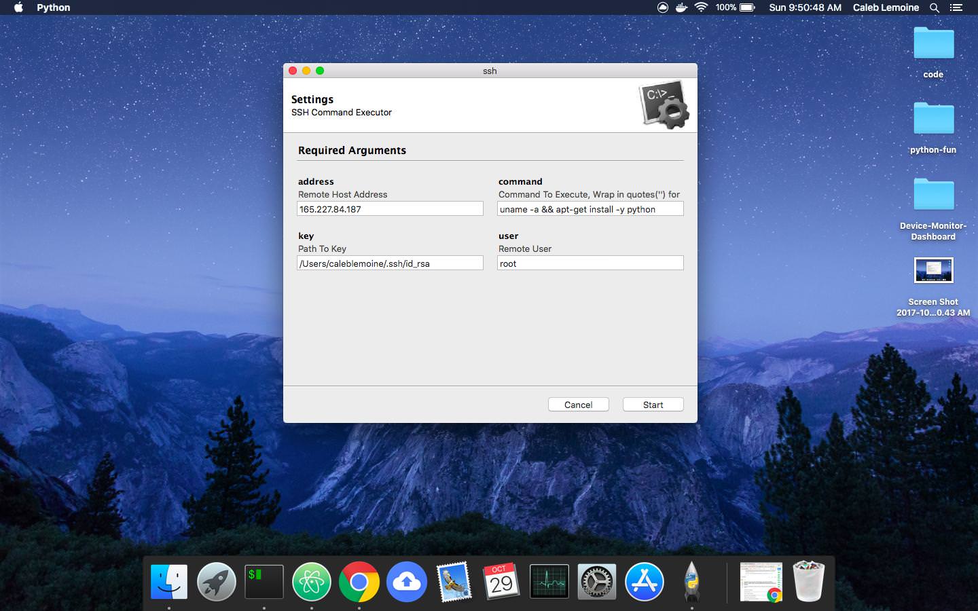Minimize the ssh window with yellow button

[306, 71]
